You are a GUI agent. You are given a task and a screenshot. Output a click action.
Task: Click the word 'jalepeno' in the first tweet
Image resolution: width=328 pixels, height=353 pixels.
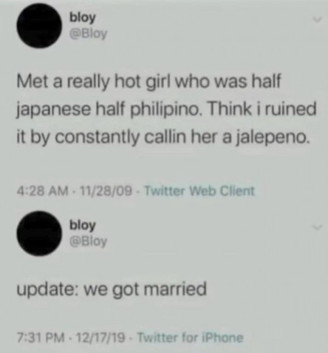271,137
